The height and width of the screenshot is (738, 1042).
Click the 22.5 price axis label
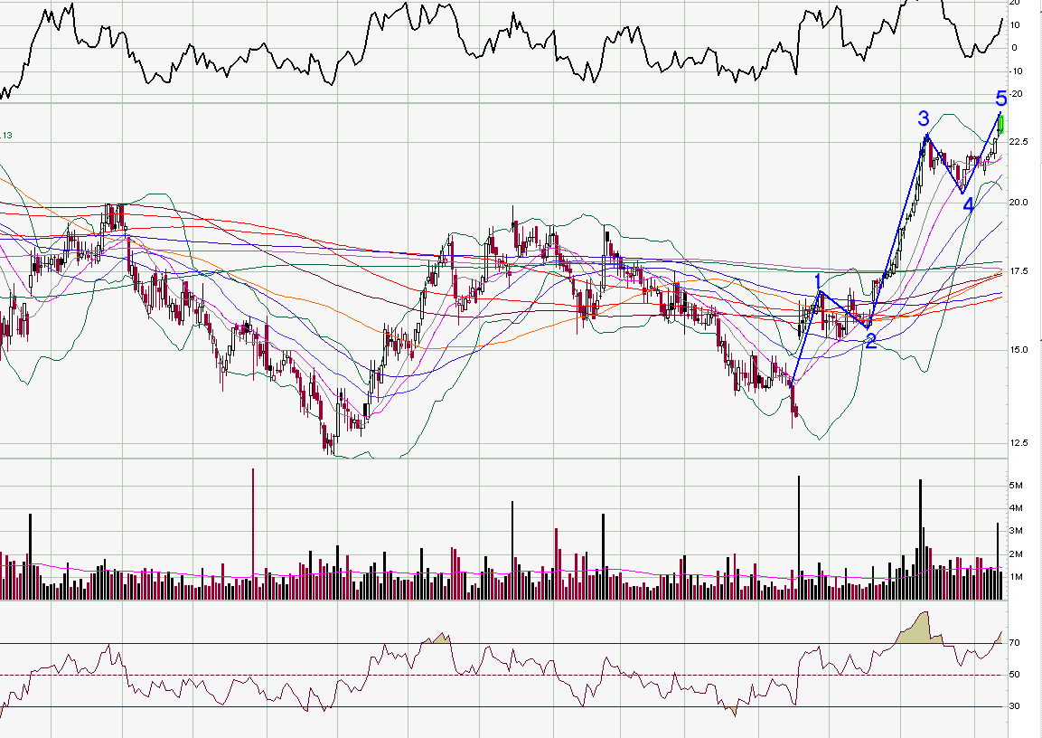[x=1019, y=142]
